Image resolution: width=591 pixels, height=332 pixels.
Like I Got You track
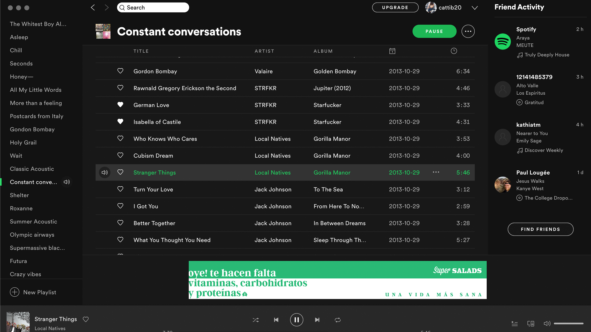coord(120,206)
